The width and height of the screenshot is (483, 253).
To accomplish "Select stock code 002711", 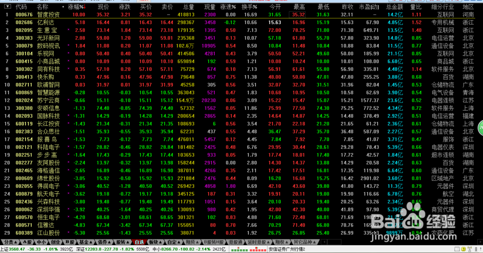I will tap(24, 85).
